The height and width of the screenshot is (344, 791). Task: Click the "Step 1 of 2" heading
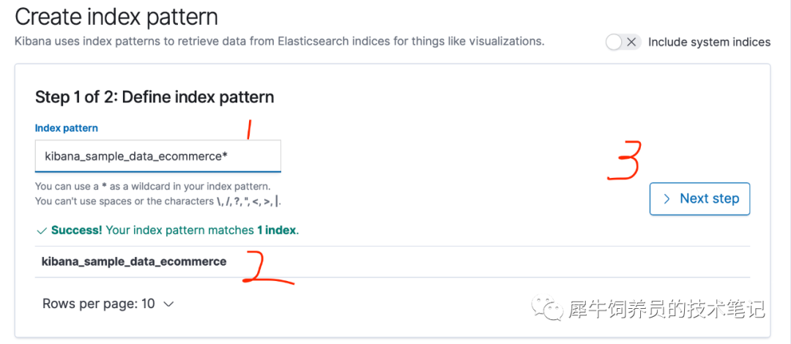[x=155, y=97]
